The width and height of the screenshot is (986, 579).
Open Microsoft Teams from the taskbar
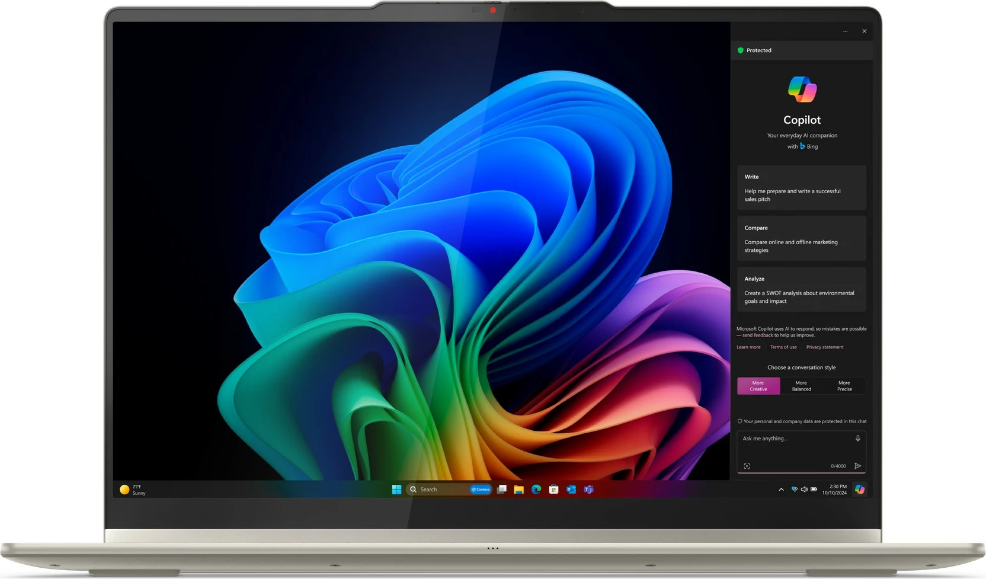tap(588, 490)
